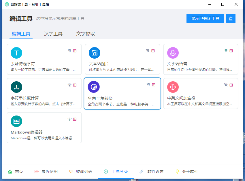Switch to the 文字提取 tab
245x181 pixels.
coord(86,34)
